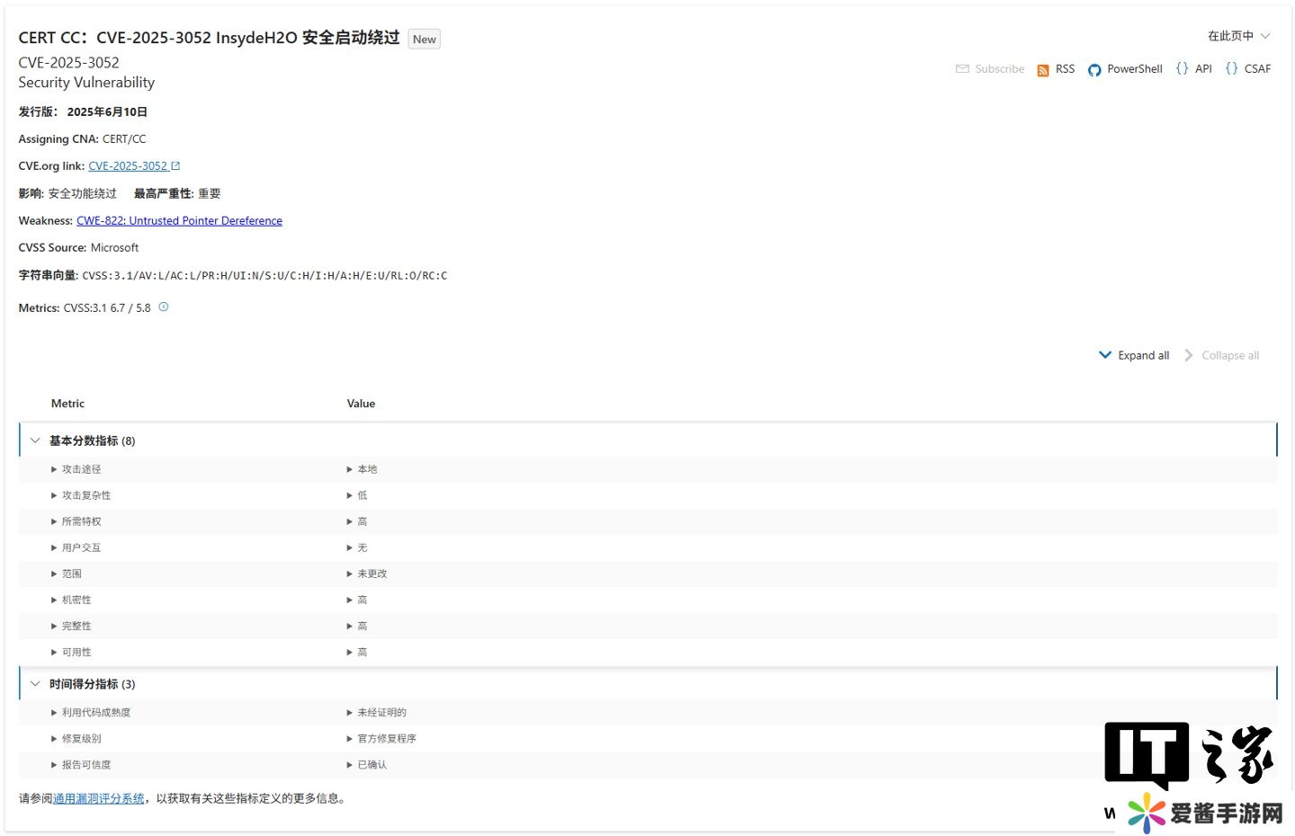This screenshot has height=836, width=1295.
Task: Click the New badge next to title
Action: pyautogui.click(x=424, y=40)
